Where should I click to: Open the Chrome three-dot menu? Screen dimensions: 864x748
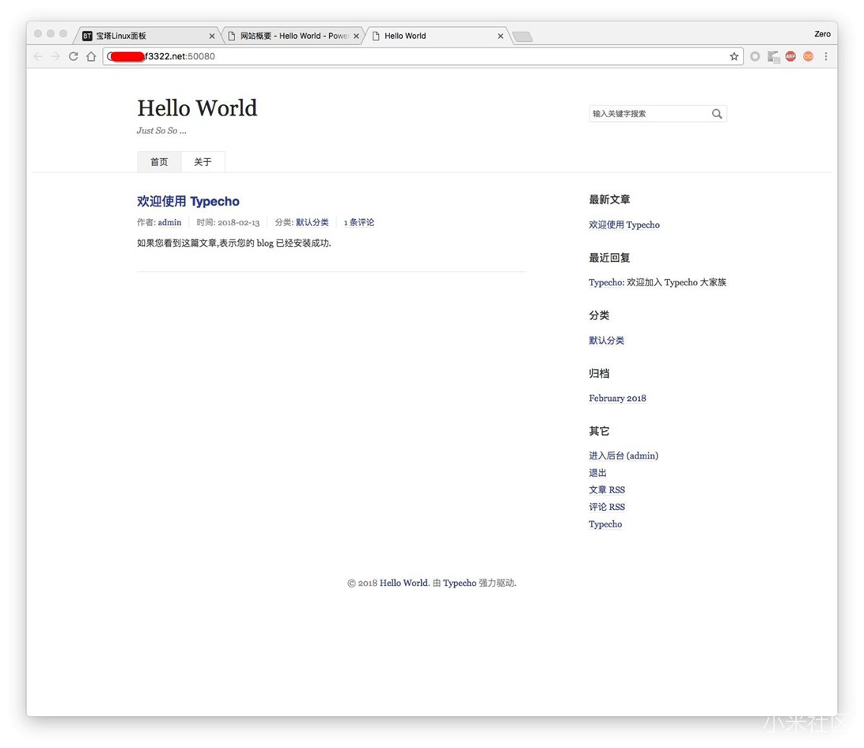[826, 56]
